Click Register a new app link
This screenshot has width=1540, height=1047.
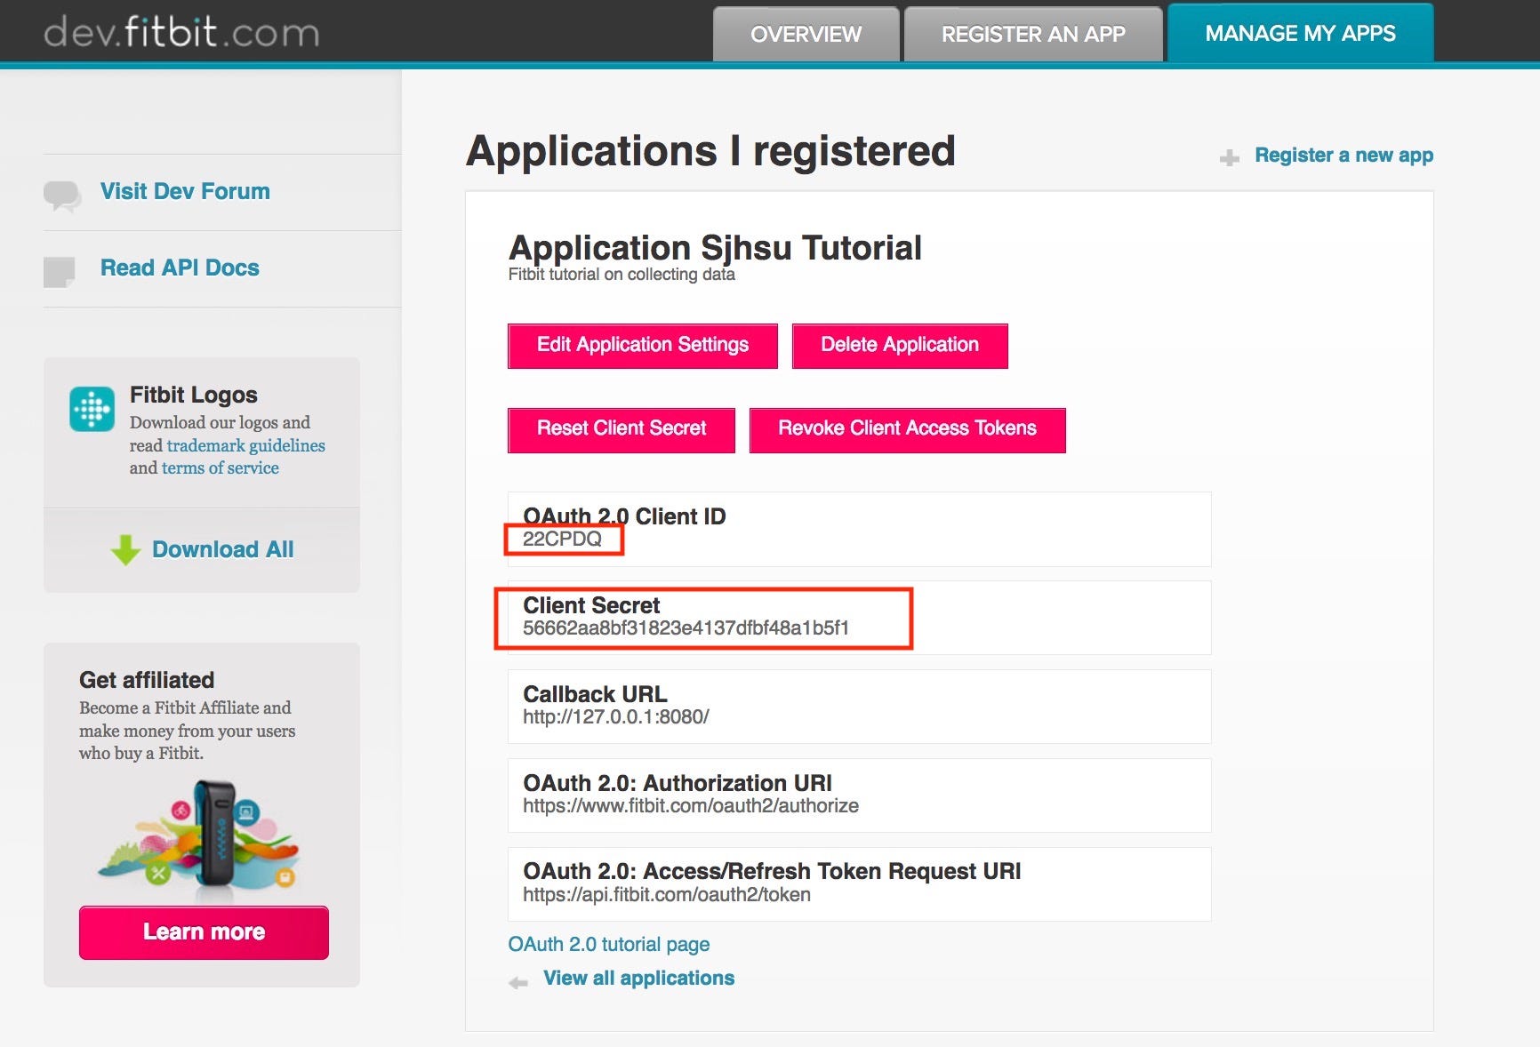[x=1343, y=156]
